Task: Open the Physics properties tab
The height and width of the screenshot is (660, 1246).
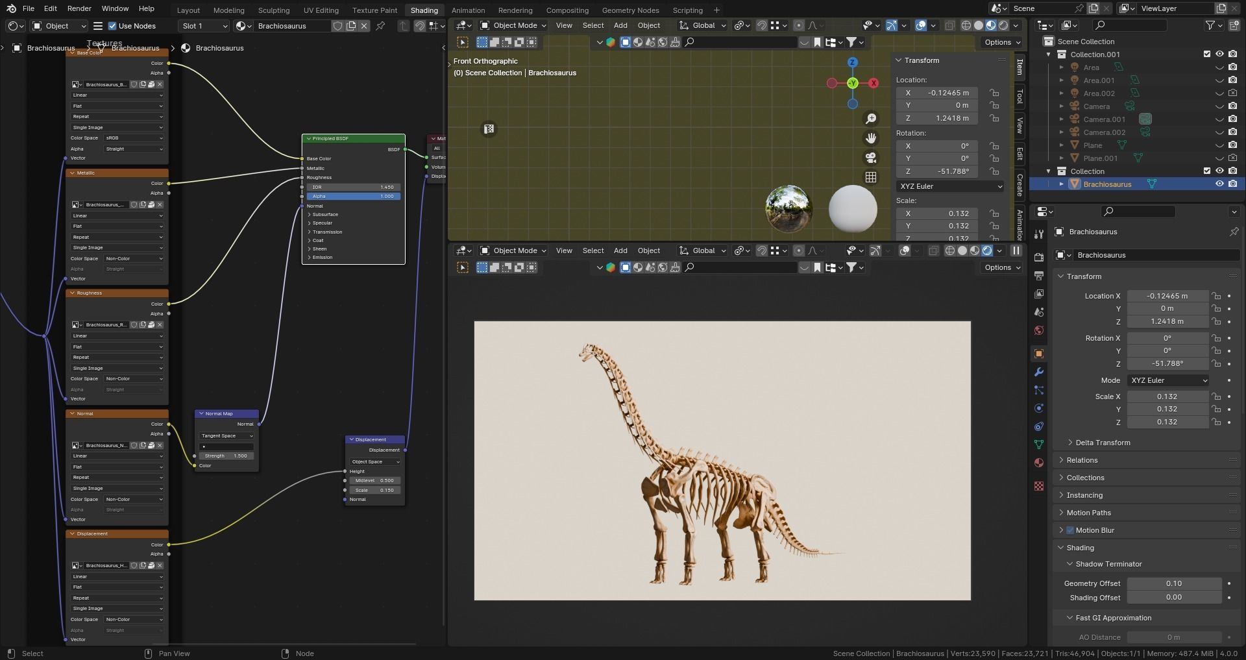Action: [x=1039, y=408]
